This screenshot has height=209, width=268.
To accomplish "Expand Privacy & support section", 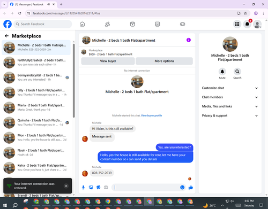I will pos(230,115).
